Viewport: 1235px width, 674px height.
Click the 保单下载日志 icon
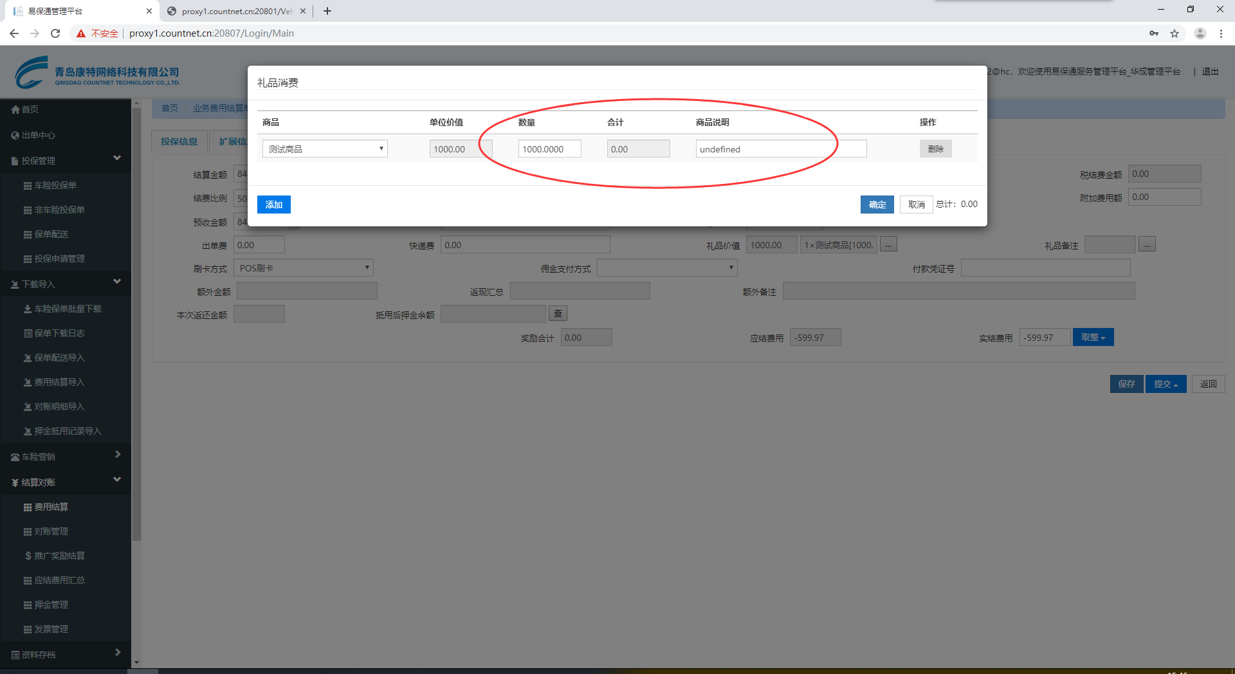click(28, 333)
